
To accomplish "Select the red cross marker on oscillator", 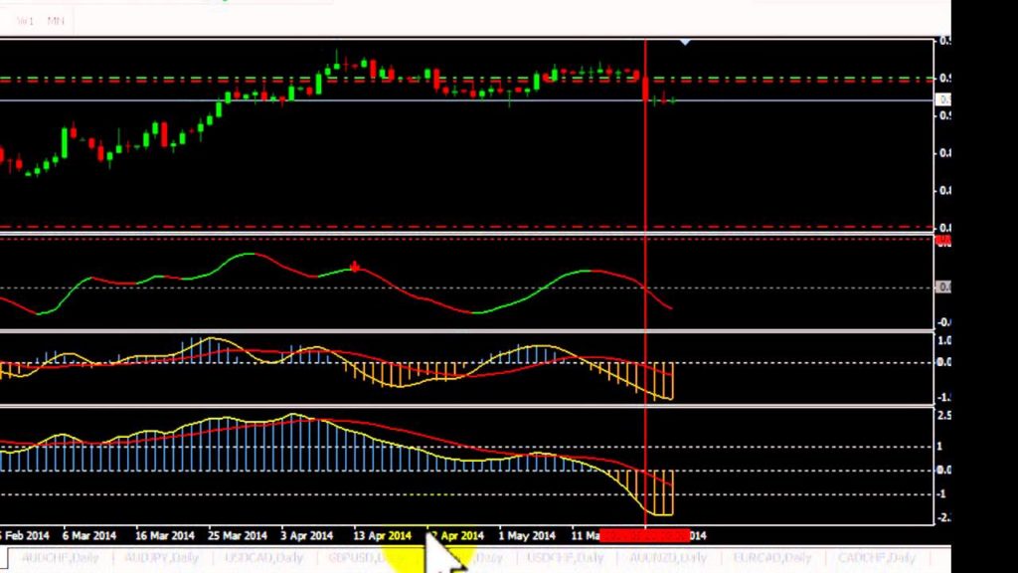I will (355, 267).
